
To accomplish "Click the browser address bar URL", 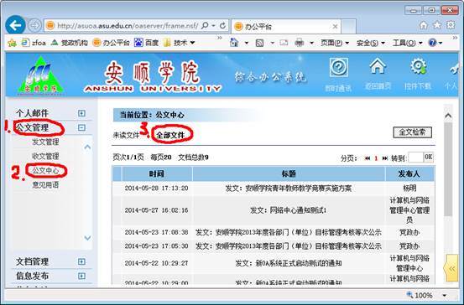I will pyautogui.click(x=128, y=26).
